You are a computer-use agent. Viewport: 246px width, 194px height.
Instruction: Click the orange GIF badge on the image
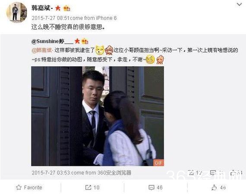click(158, 163)
